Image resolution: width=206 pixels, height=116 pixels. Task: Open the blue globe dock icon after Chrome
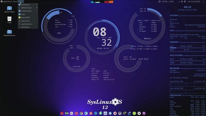[x=86, y=113]
